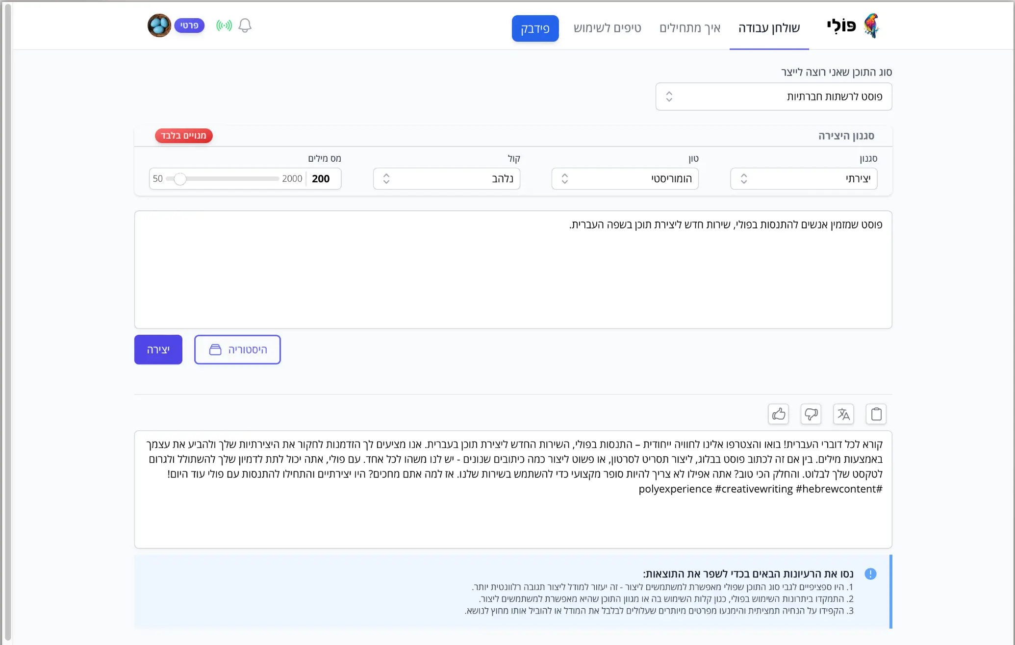This screenshot has width=1015, height=645.
Task: Go to איך מתחילים tab
Action: pyautogui.click(x=690, y=28)
